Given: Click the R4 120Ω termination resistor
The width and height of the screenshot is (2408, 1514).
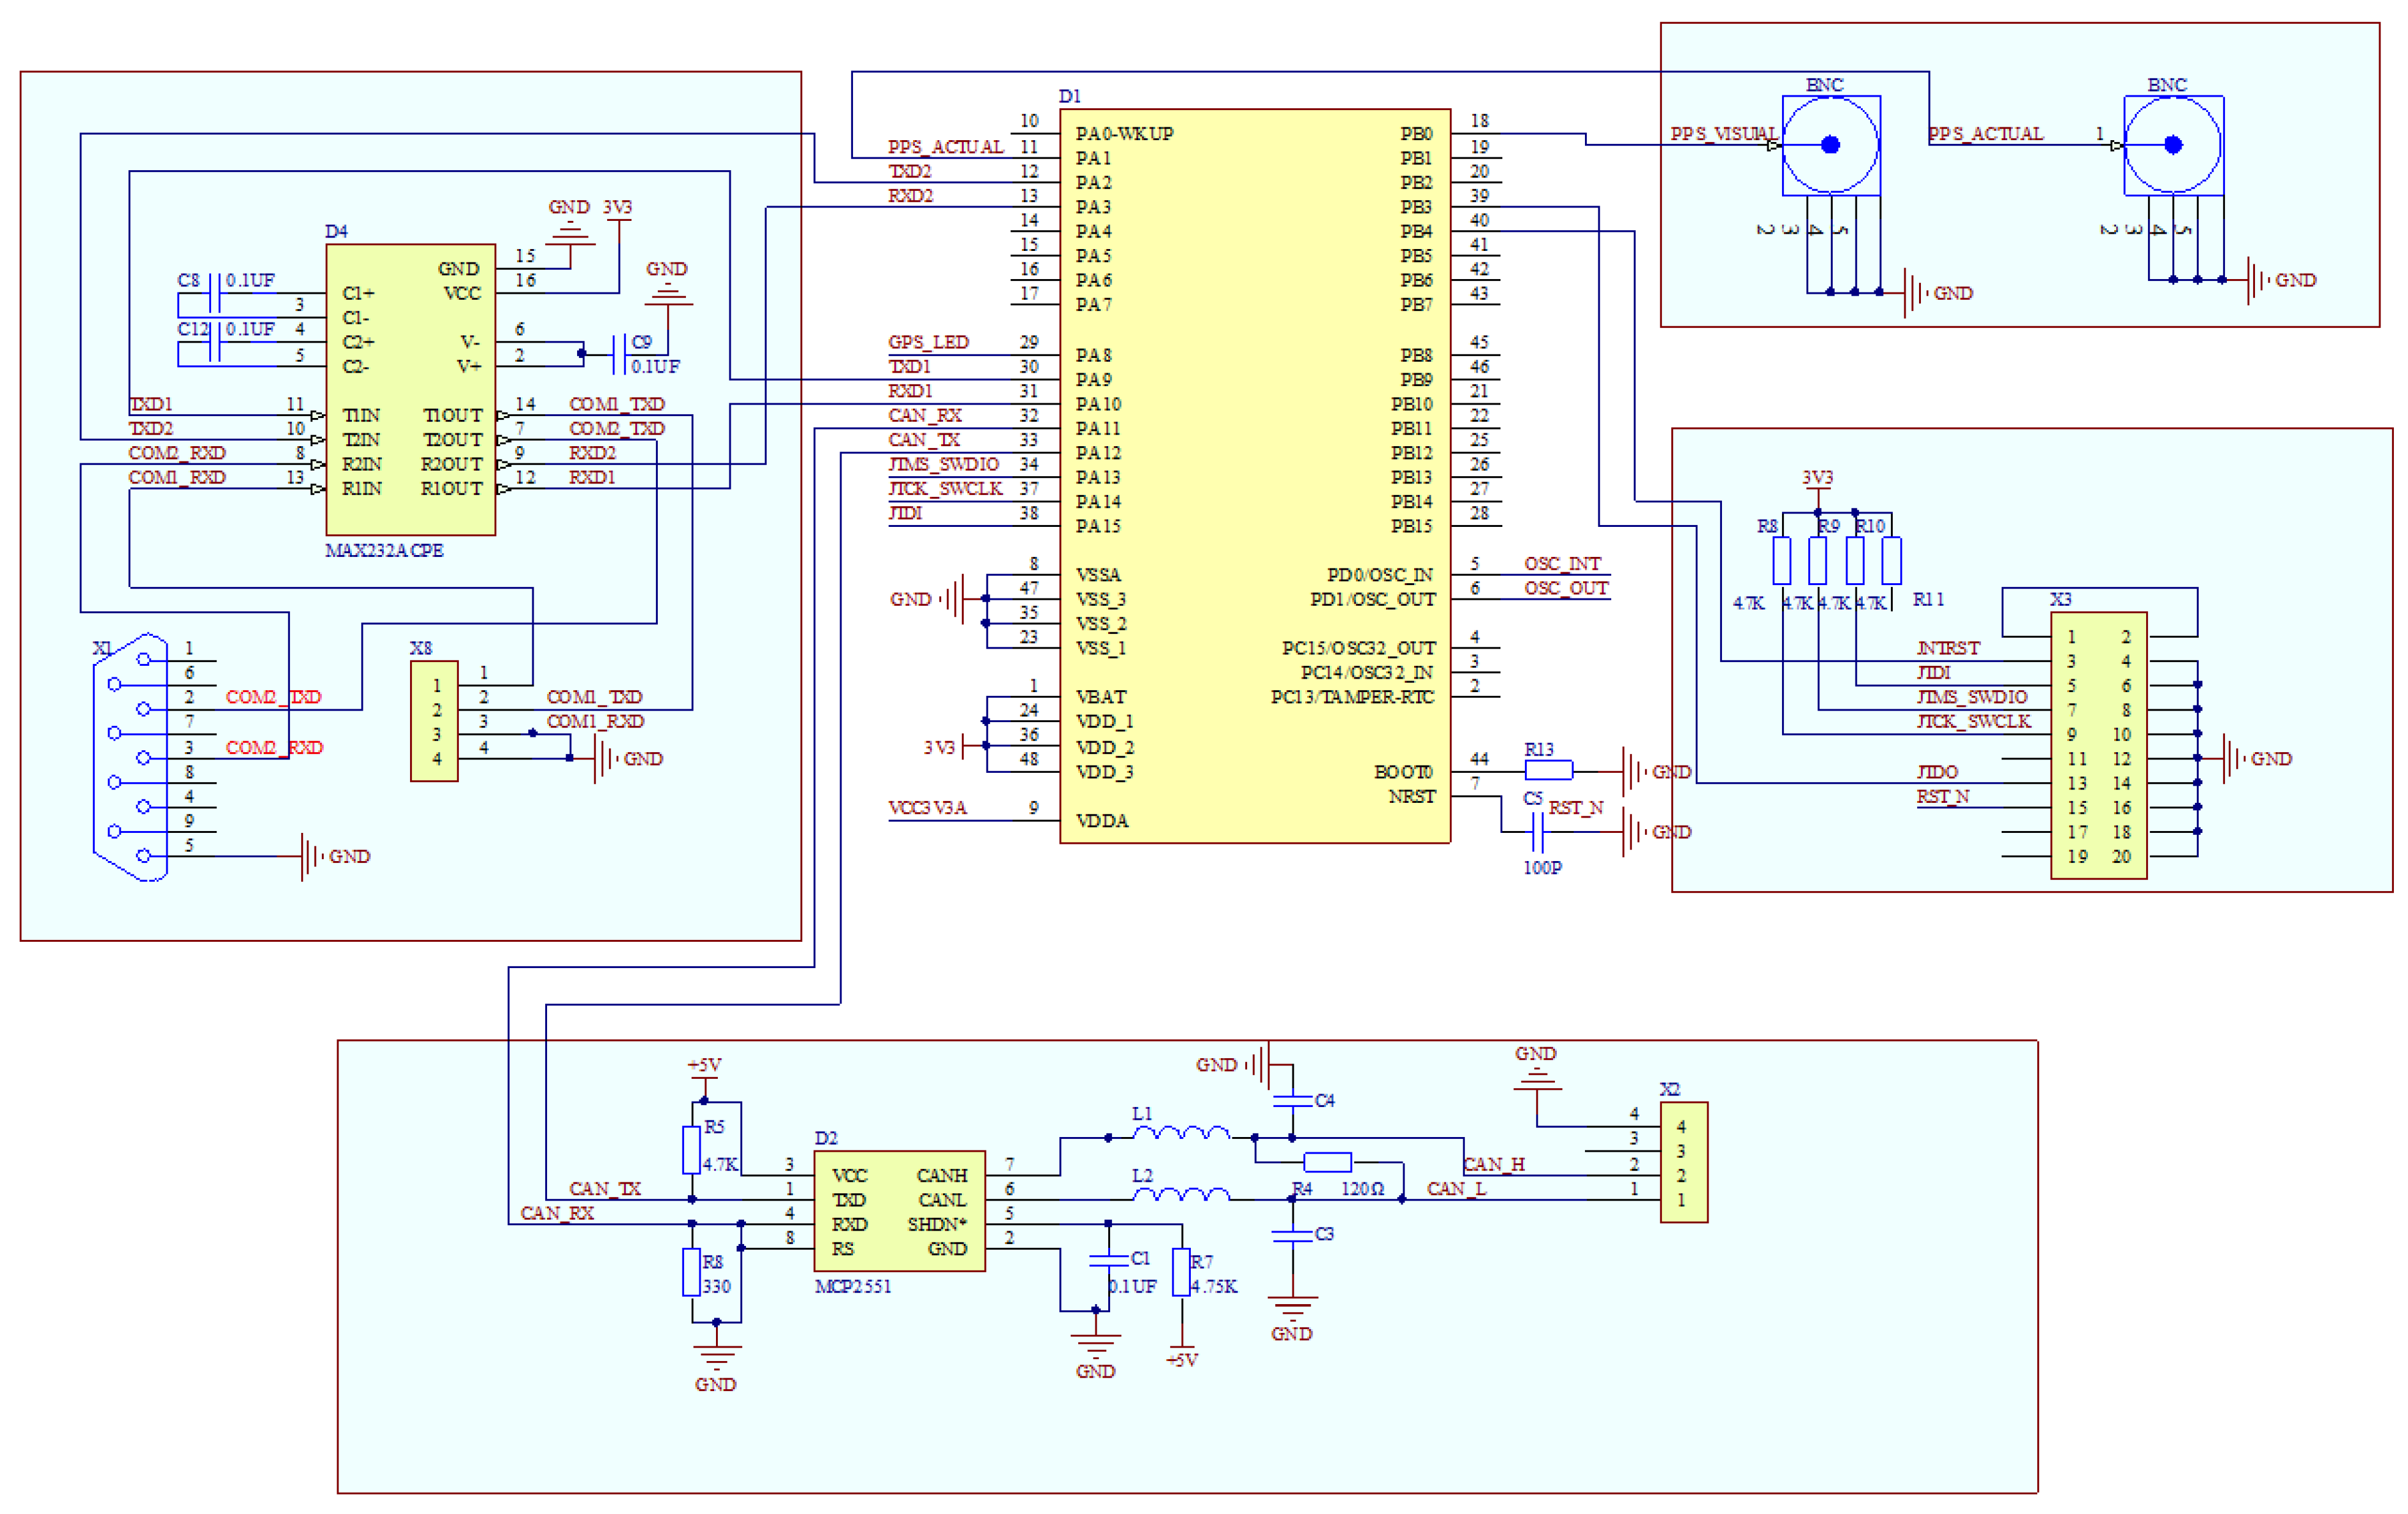Looking at the screenshot, I should pyautogui.click(x=1327, y=1162).
